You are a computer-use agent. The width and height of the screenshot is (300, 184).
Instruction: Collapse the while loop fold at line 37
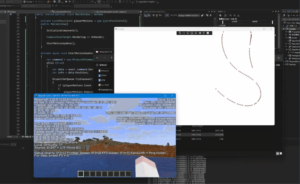click(x=27, y=63)
